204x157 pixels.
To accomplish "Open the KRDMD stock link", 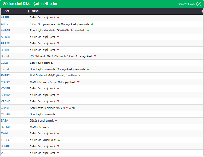I will pos(6,101).
